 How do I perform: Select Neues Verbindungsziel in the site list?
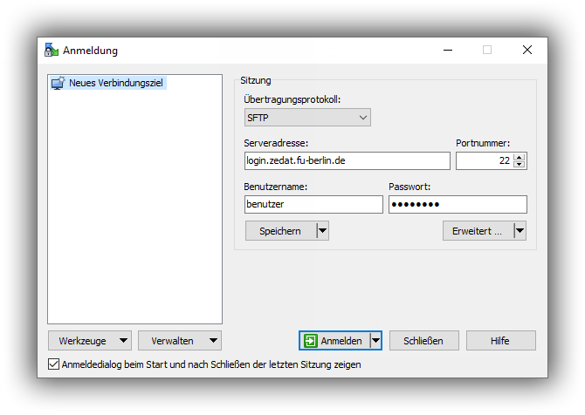[107, 83]
